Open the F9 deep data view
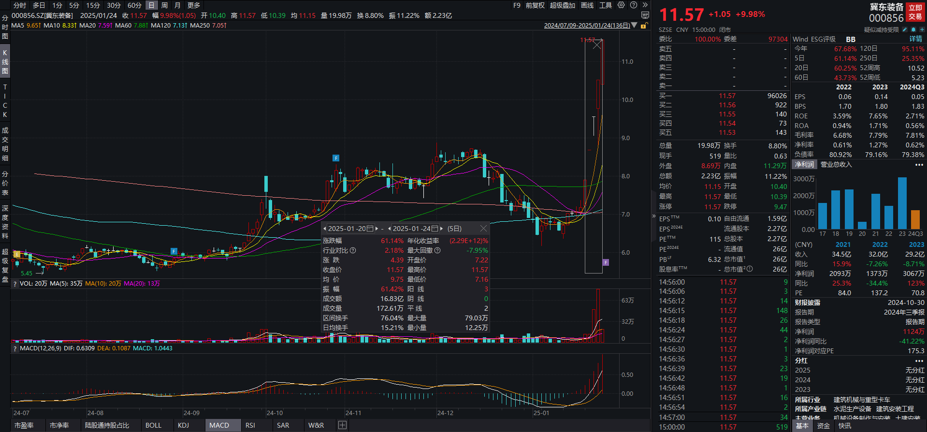The image size is (927, 432). coord(517,5)
